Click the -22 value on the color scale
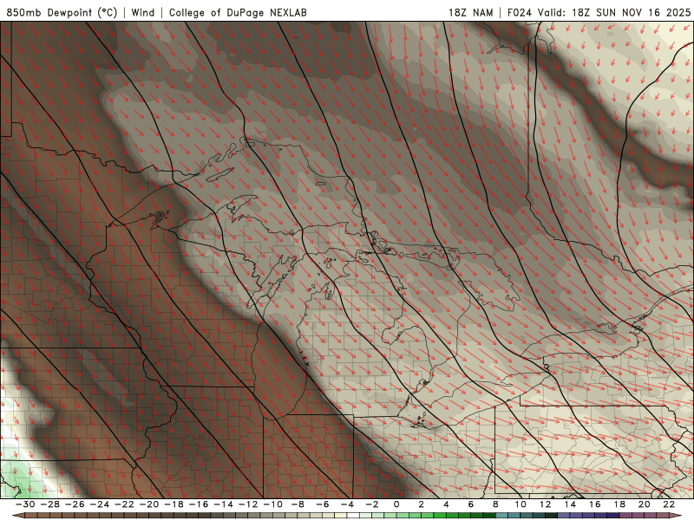This screenshot has width=694, height=520. coord(124,504)
